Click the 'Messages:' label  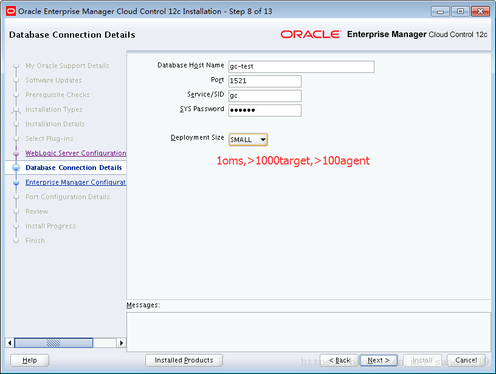click(143, 305)
